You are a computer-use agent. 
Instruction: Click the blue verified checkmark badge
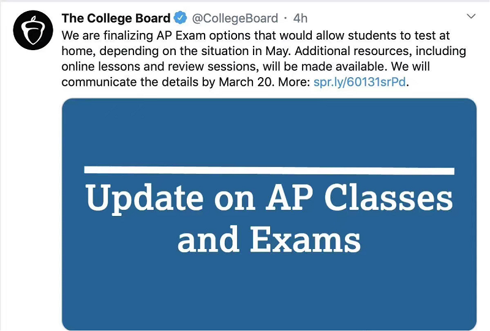pos(180,18)
